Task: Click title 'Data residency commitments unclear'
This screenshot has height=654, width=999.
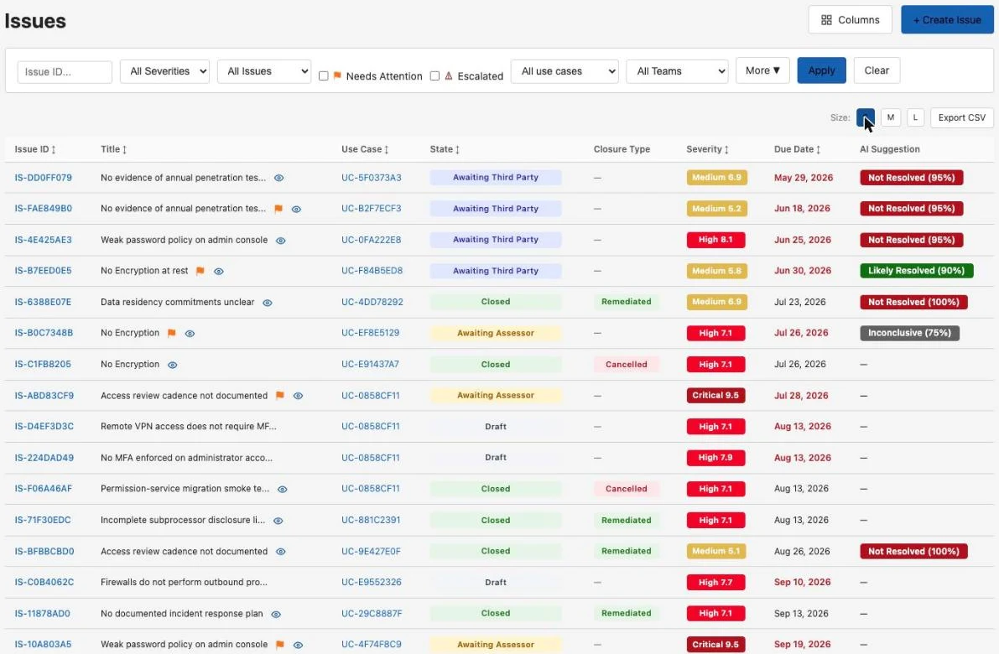Action: pos(177,302)
